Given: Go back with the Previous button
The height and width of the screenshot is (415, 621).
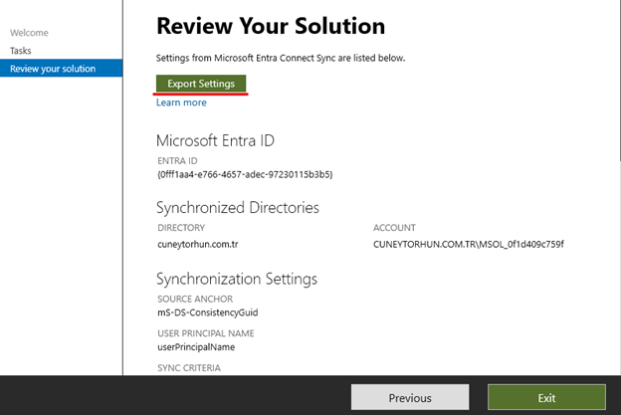Looking at the screenshot, I should [410, 397].
